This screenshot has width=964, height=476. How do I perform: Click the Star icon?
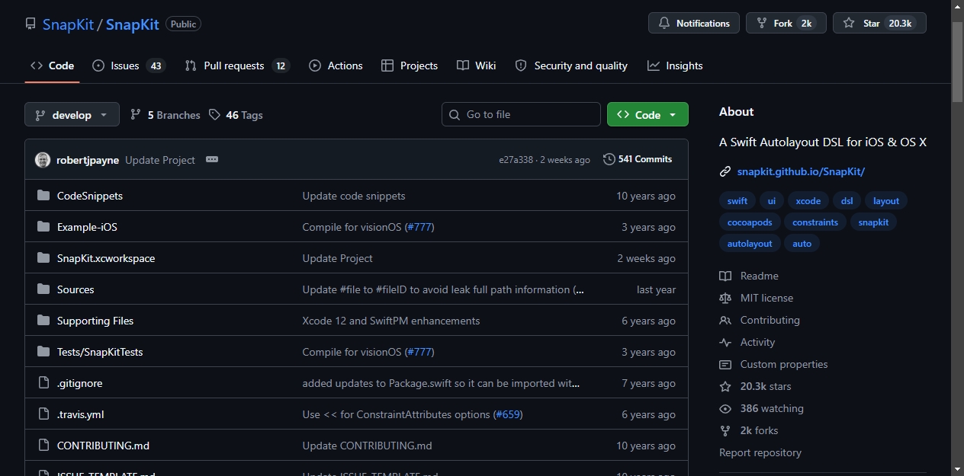(x=849, y=24)
